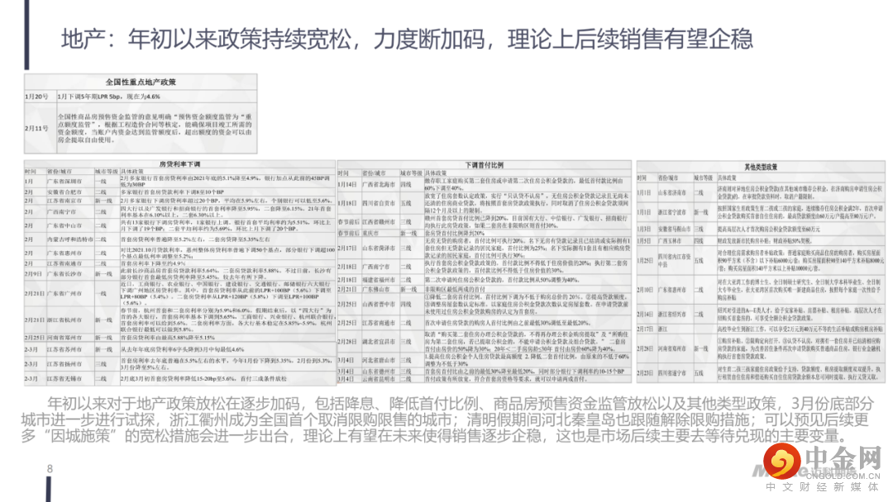The height and width of the screenshot is (502, 893).
Task: Select the '下调首付比例' table heading
Action: pyautogui.click(x=484, y=165)
